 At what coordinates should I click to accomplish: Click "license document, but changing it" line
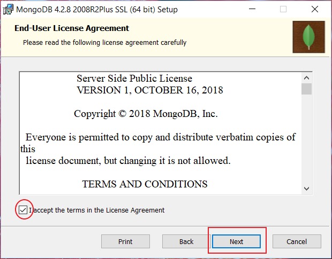[128, 161]
